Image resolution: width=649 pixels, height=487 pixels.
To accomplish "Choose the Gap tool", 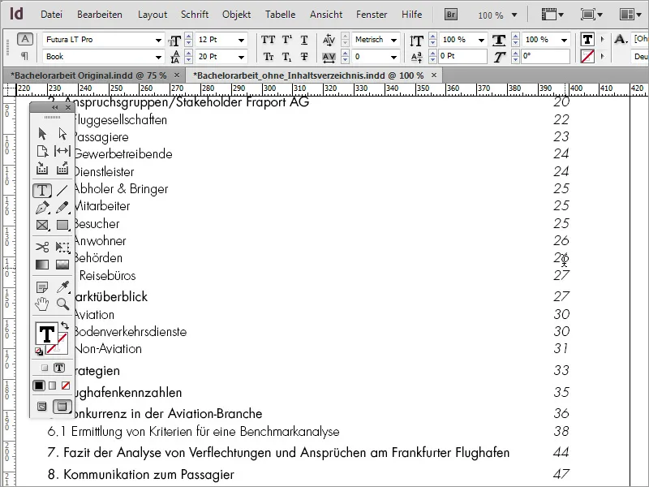I will [x=62, y=151].
